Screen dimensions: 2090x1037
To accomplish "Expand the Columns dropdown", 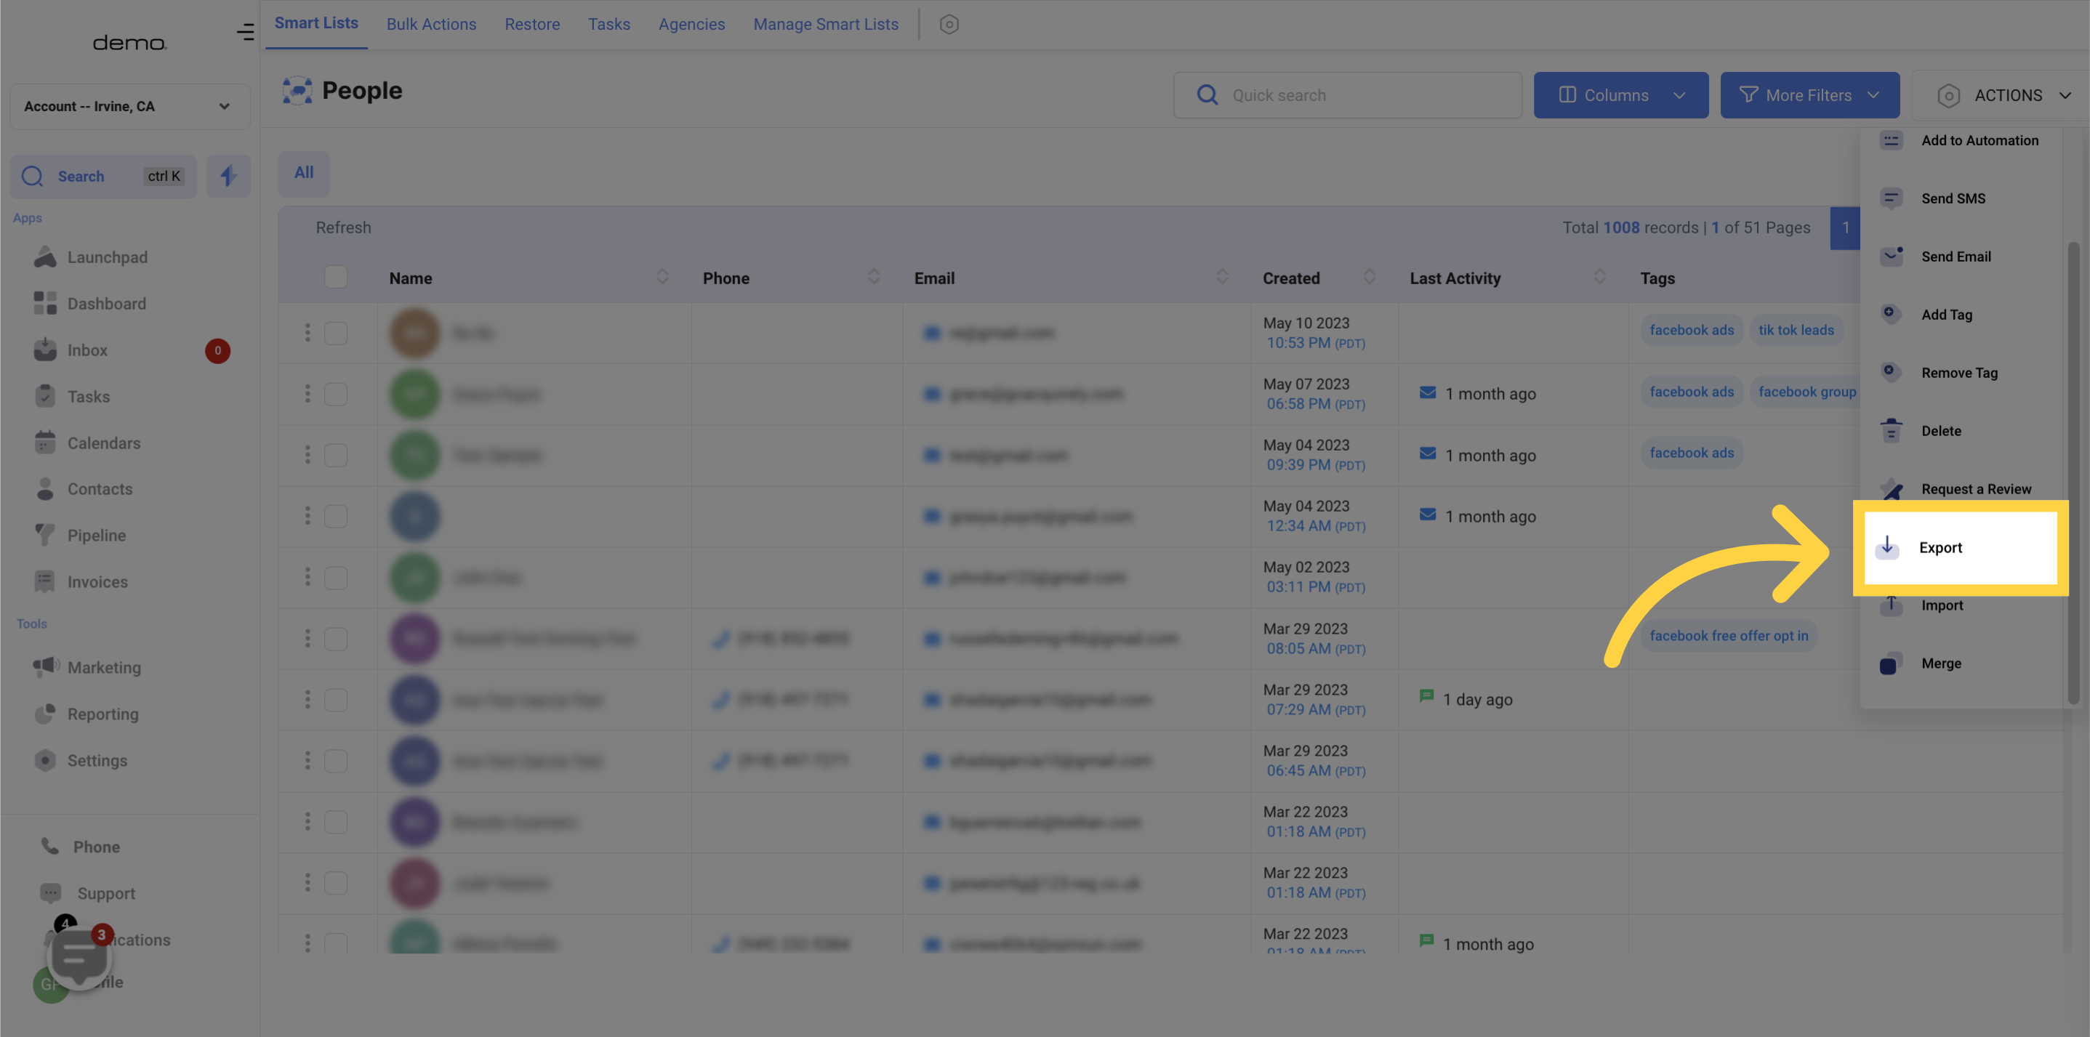I will click(x=1620, y=95).
